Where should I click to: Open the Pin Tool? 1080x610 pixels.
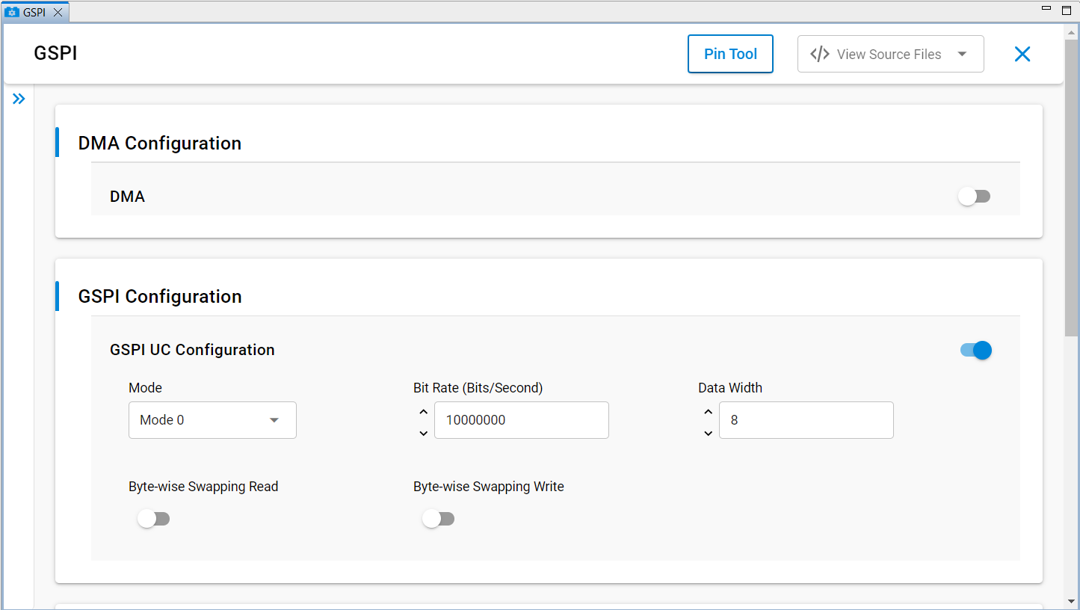[730, 54]
